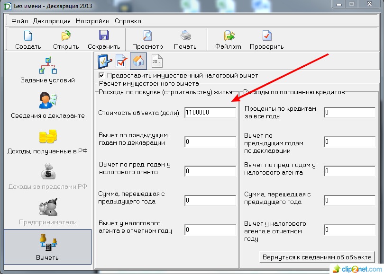Screen dimensions: 384x274
Task: Open Доходы, полученные в РФ section
Action: (x=48, y=141)
